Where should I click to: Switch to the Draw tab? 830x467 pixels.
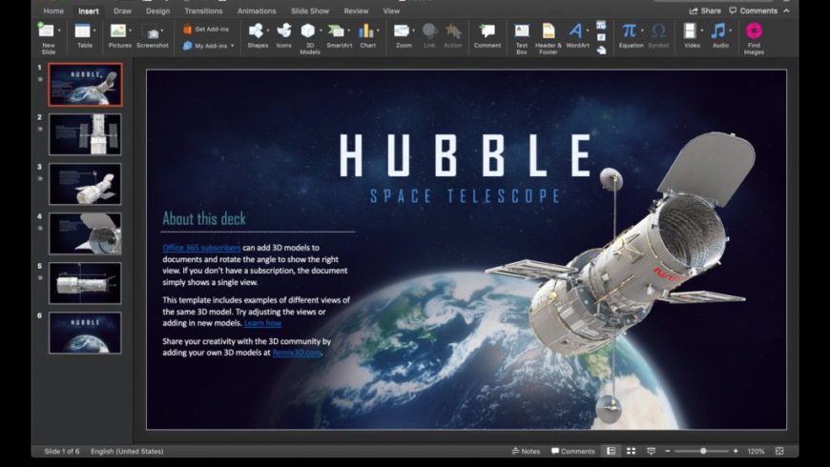[122, 10]
